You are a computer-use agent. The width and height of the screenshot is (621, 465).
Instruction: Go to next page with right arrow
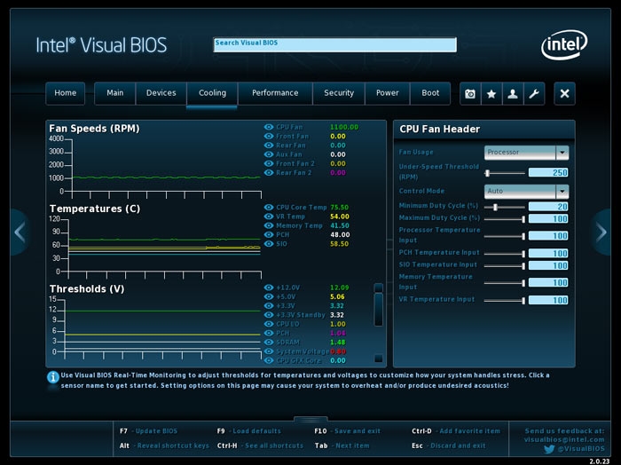coord(601,232)
